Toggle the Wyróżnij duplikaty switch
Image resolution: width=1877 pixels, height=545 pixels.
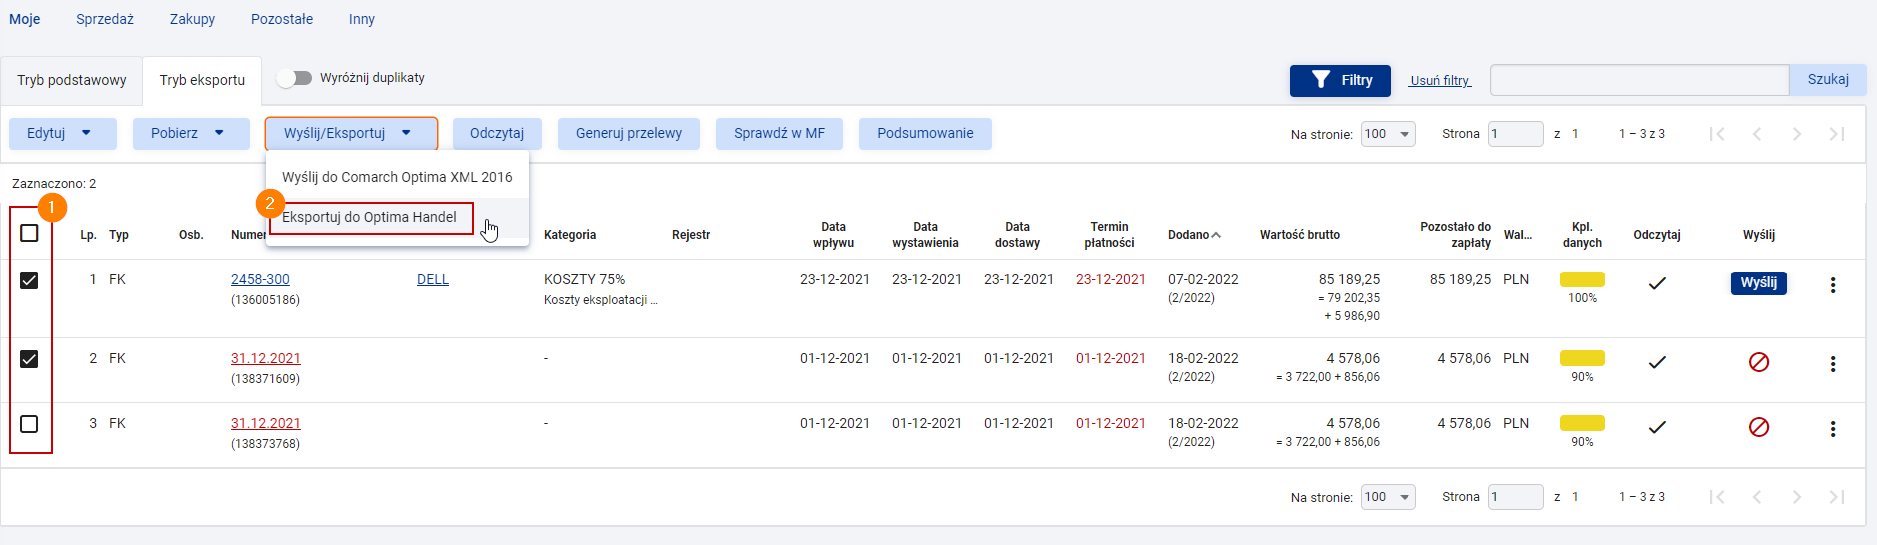point(294,78)
